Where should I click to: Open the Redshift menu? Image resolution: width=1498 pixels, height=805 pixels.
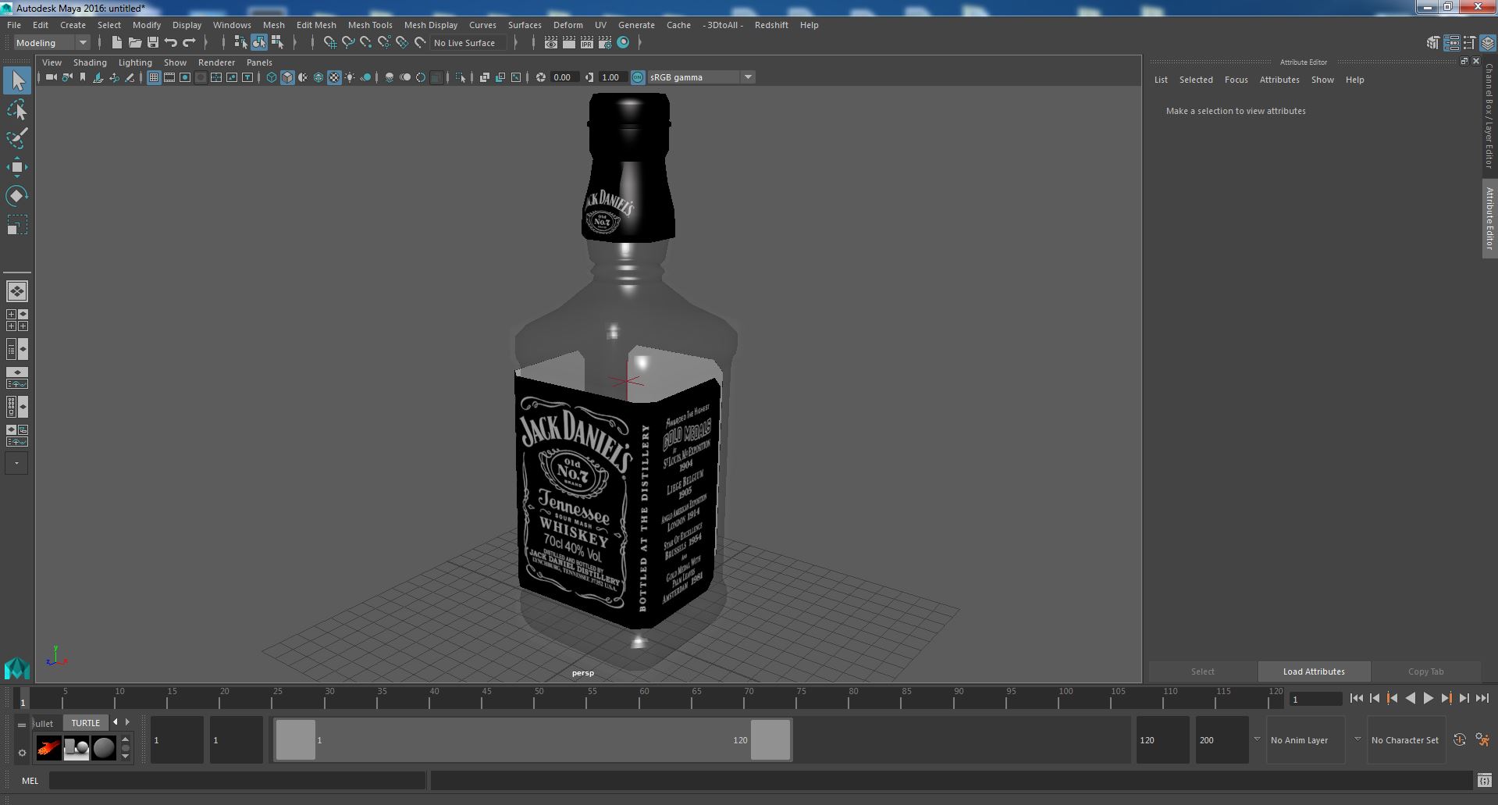771,25
